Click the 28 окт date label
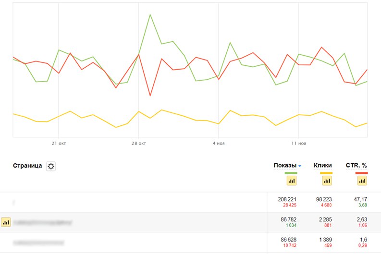Viewport: 381px width, 254px height. [x=138, y=143]
